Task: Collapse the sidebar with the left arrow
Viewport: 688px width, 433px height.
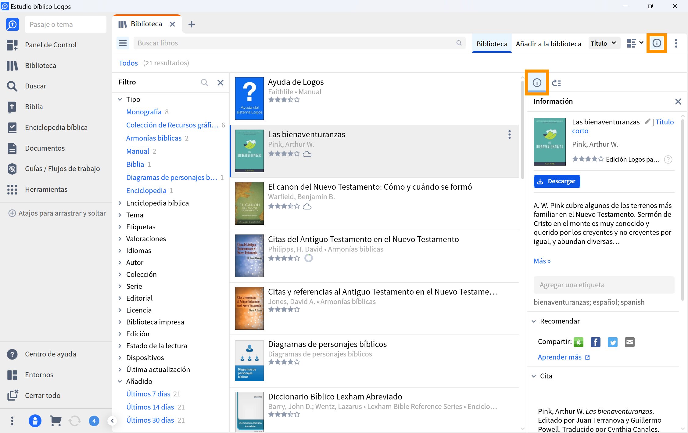Action: pyautogui.click(x=112, y=421)
